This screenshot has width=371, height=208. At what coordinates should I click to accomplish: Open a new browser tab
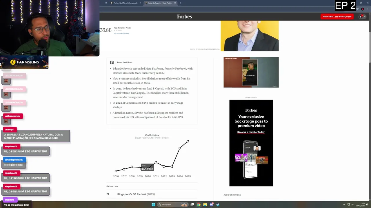pos(180,3)
